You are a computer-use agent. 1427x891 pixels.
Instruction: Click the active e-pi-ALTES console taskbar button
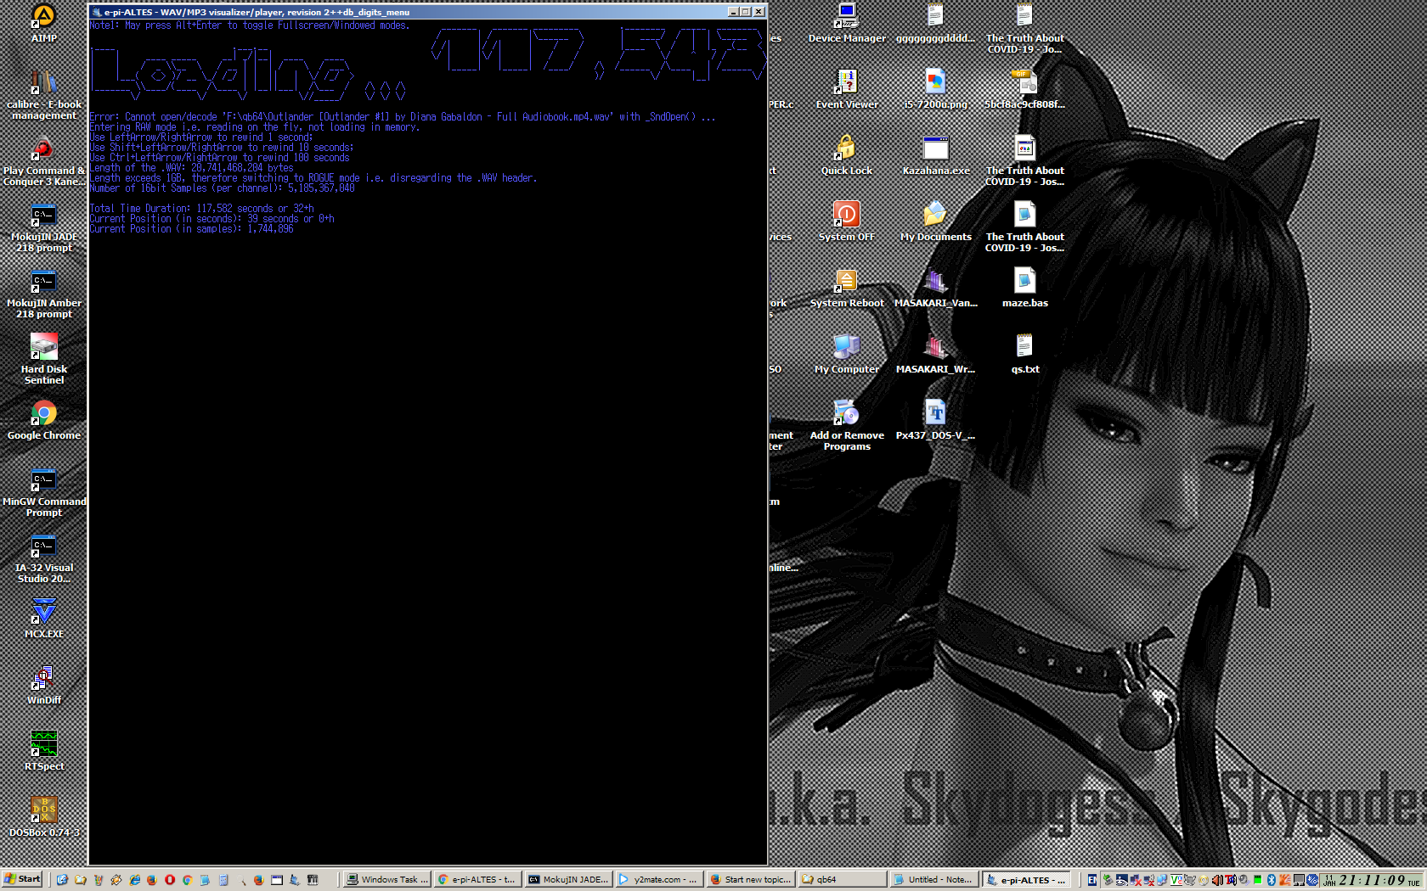coord(1026,879)
